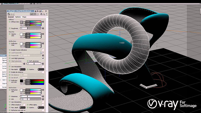Click the connection icon next to IOR slider
Screen dimensions: 201x113
(x=43, y=99)
